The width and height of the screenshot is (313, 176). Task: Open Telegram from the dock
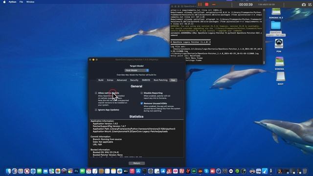(265, 171)
